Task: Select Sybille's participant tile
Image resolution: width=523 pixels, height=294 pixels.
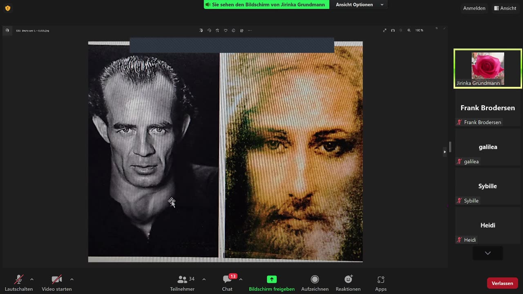Action: [488, 186]
